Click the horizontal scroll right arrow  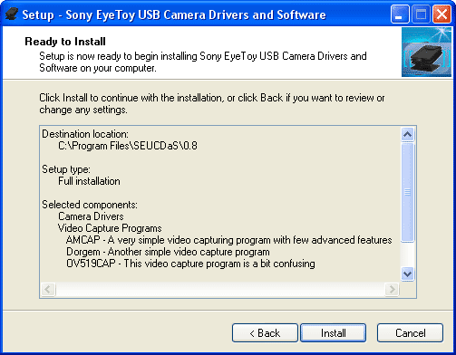[392, 290]
